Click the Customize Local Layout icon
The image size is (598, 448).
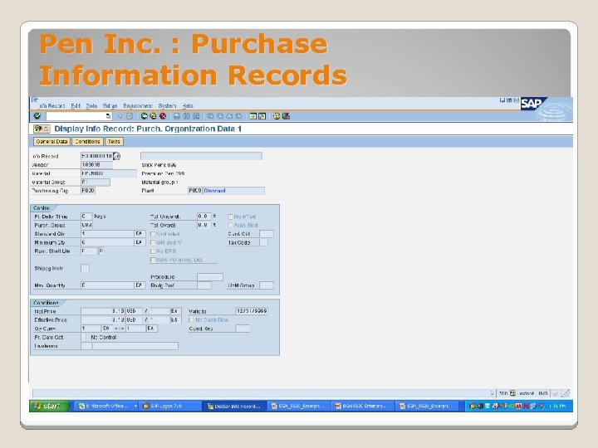pyautogui.click(x=286, y=116)
